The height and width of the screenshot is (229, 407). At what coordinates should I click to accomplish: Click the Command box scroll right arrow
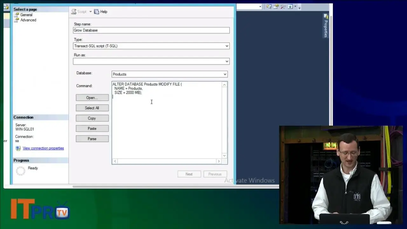click(x=218, y=161)
